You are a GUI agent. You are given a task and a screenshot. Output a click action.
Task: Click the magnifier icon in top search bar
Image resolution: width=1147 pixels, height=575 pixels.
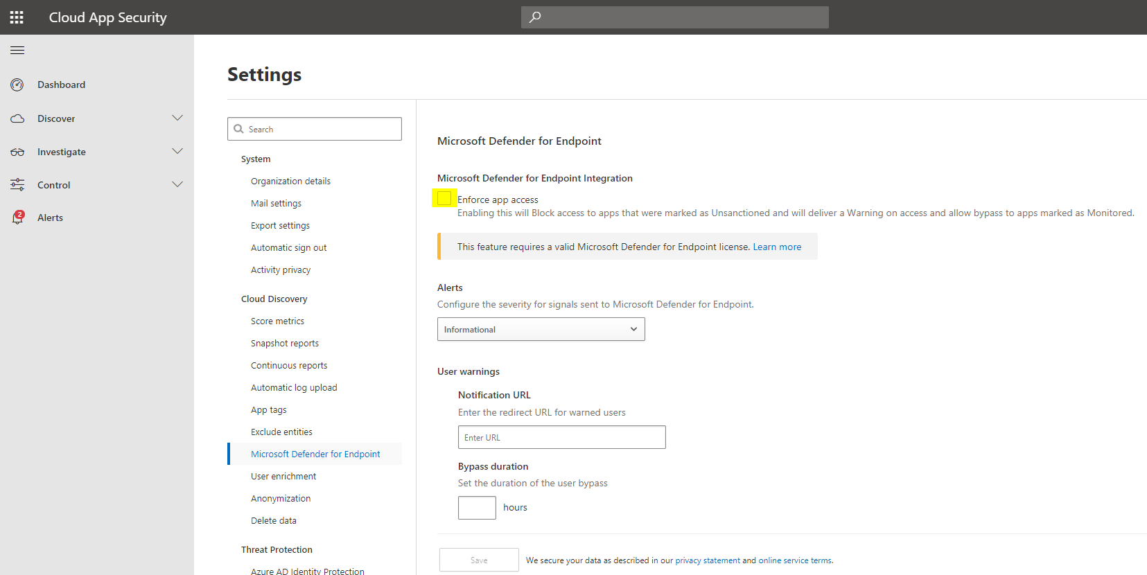[x=535, y=17]
